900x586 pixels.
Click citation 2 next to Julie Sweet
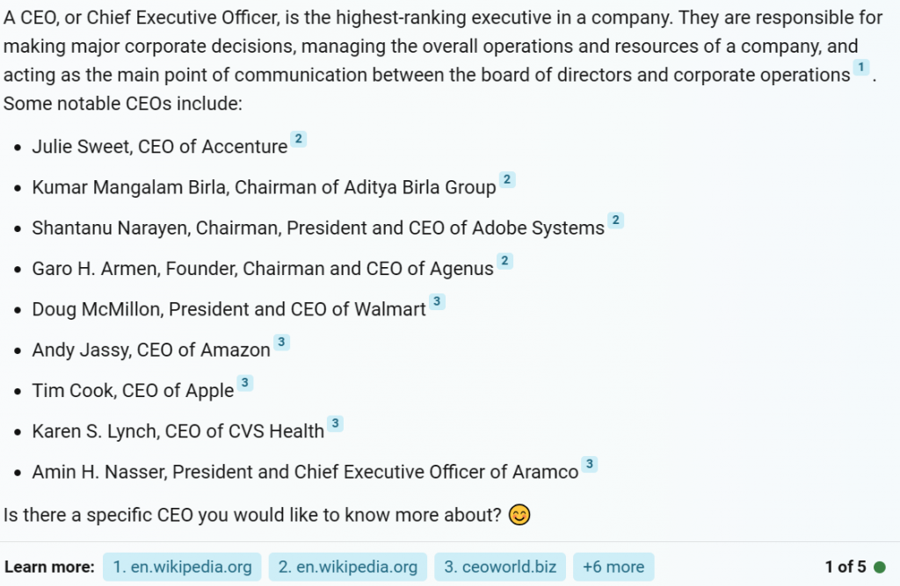point(297,139)
